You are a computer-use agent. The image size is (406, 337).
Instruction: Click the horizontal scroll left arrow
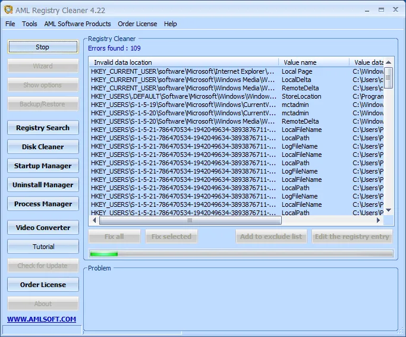coord(95,221)
